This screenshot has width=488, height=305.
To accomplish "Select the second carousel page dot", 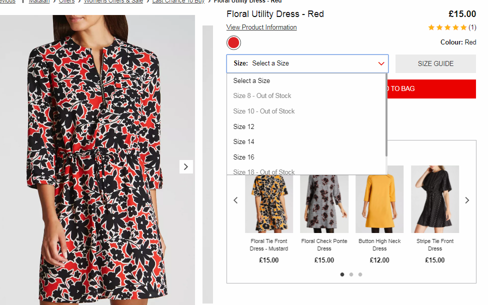I will [351, 274].
